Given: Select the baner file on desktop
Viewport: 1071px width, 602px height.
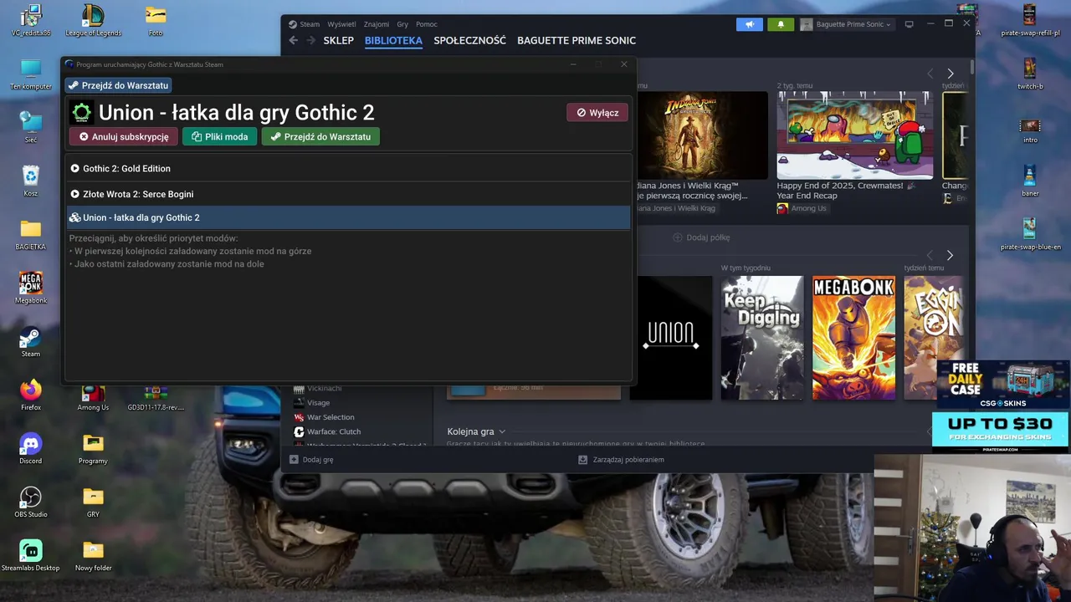Looking at the screenshot, I should pos(1030,181).
